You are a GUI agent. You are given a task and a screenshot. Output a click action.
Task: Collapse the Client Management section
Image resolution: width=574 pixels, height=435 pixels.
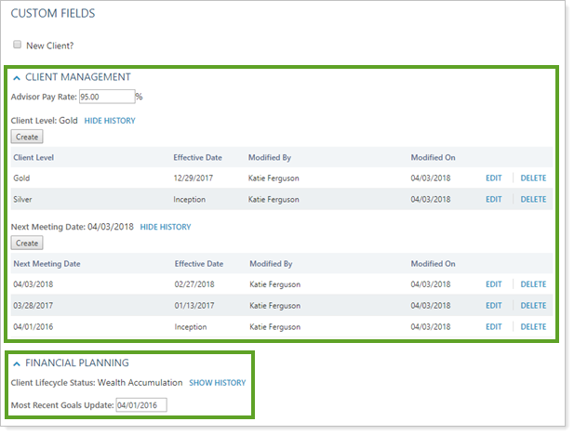[x=18, y=78]
